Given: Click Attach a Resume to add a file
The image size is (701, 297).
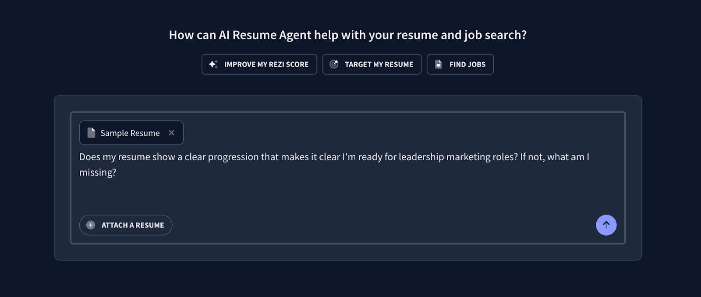Looking at the screenshot, I should coord(126,225).
